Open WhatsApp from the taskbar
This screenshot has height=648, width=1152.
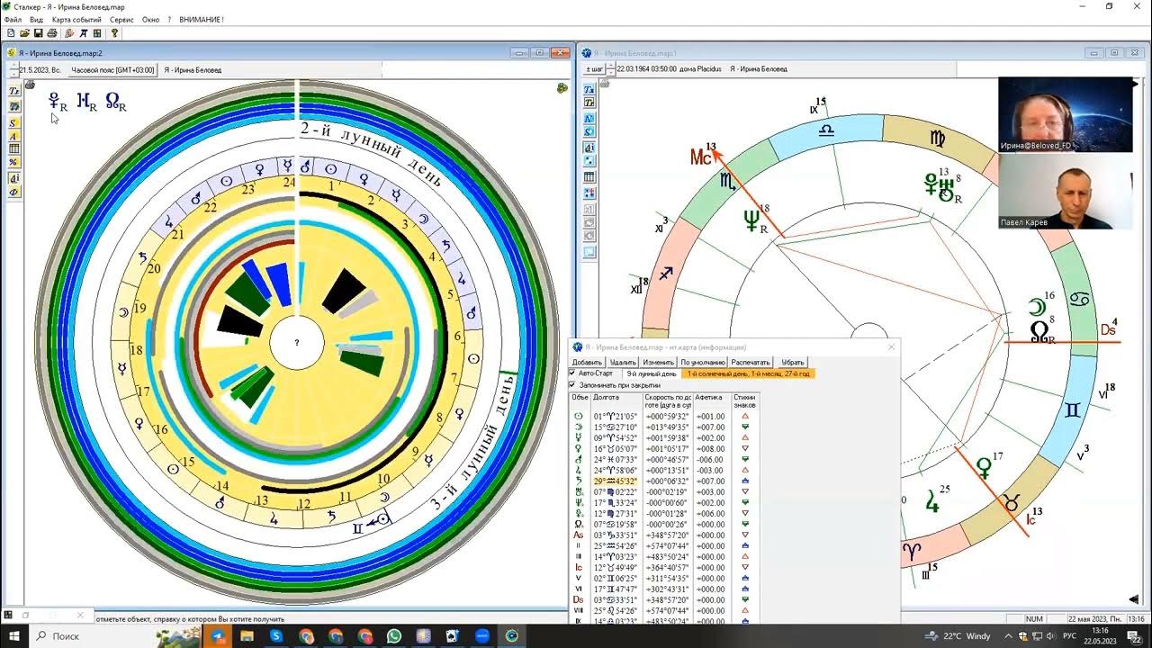[393, 635]
